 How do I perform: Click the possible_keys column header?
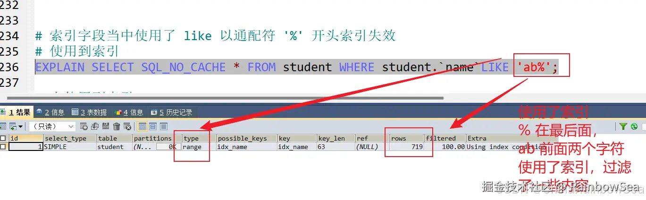[247, 138]
